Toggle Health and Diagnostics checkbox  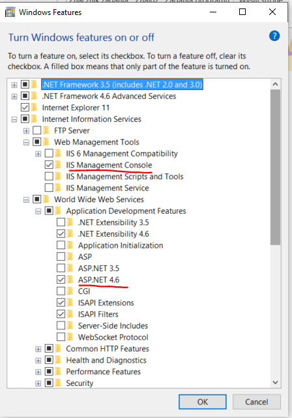[49, 360]
